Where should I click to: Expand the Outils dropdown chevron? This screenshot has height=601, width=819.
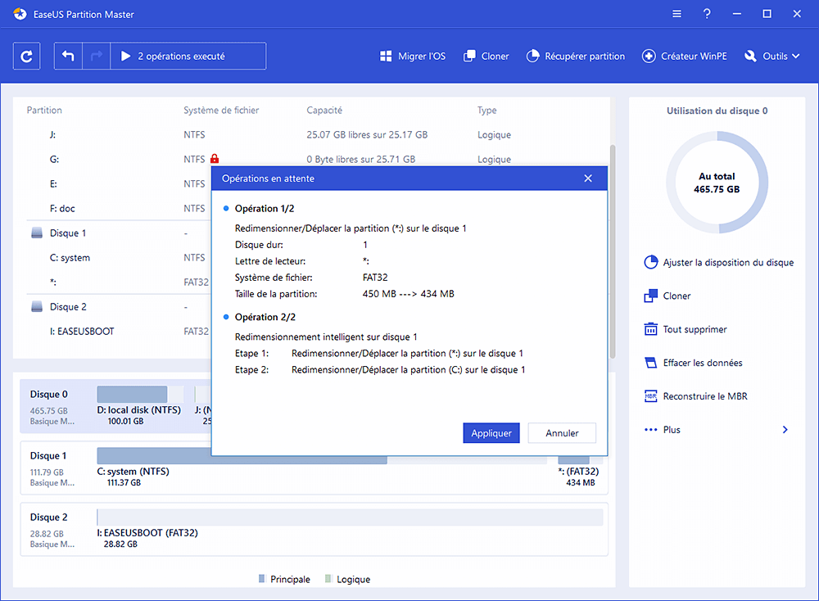(x=795, y=56)
